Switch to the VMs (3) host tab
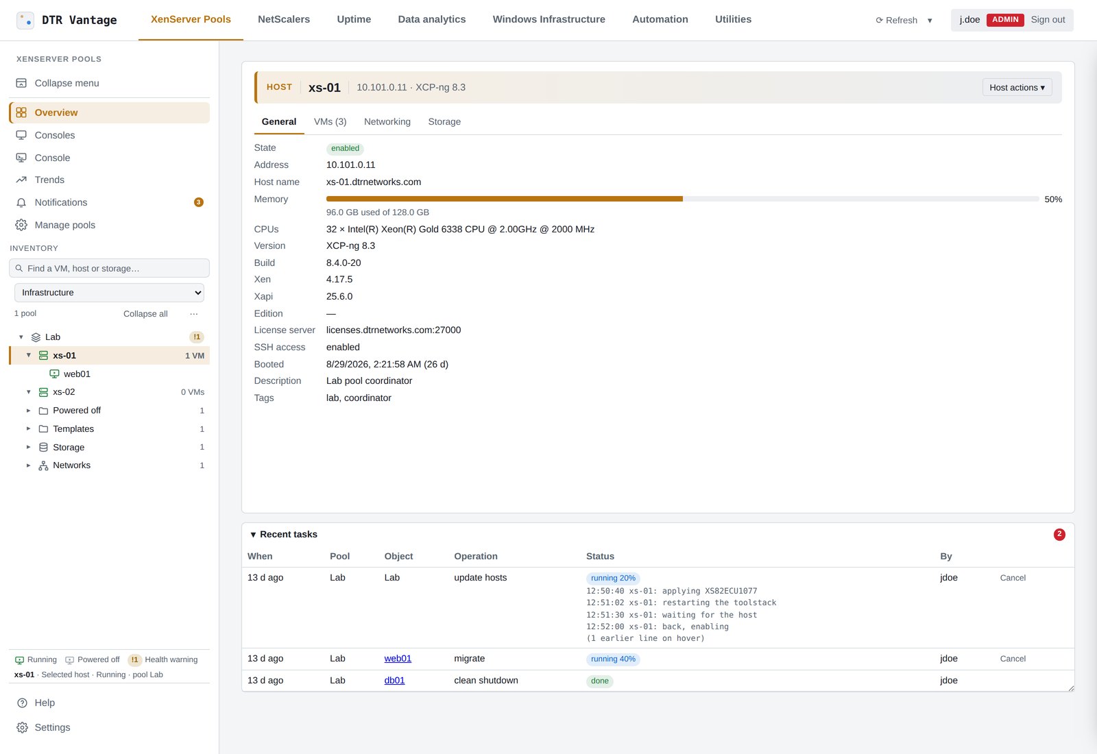The image size is (1097, 754). pyautogui.click(x=330, y=121)
